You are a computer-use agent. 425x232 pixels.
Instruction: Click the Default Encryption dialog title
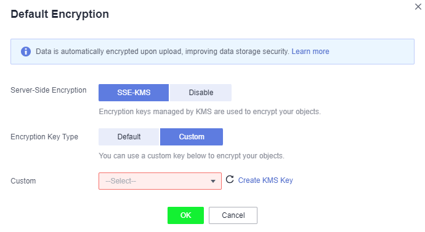(60, 14)
